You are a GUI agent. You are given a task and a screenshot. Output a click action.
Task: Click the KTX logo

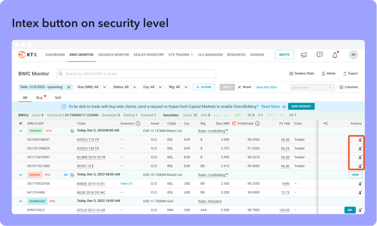pyautogui.click(x=27, y=55)
